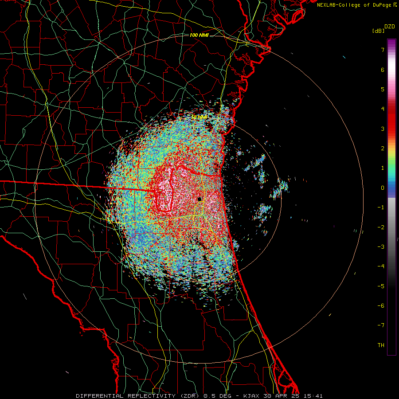399x399 pixels.
Task: Click the '5' value on color scale
Action: click(x=383, y=89)
